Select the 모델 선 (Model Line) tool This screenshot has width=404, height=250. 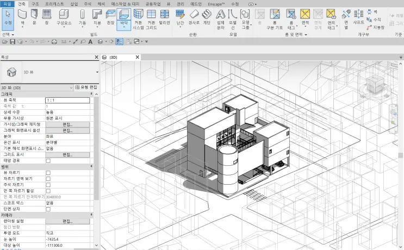click(232, 20)
